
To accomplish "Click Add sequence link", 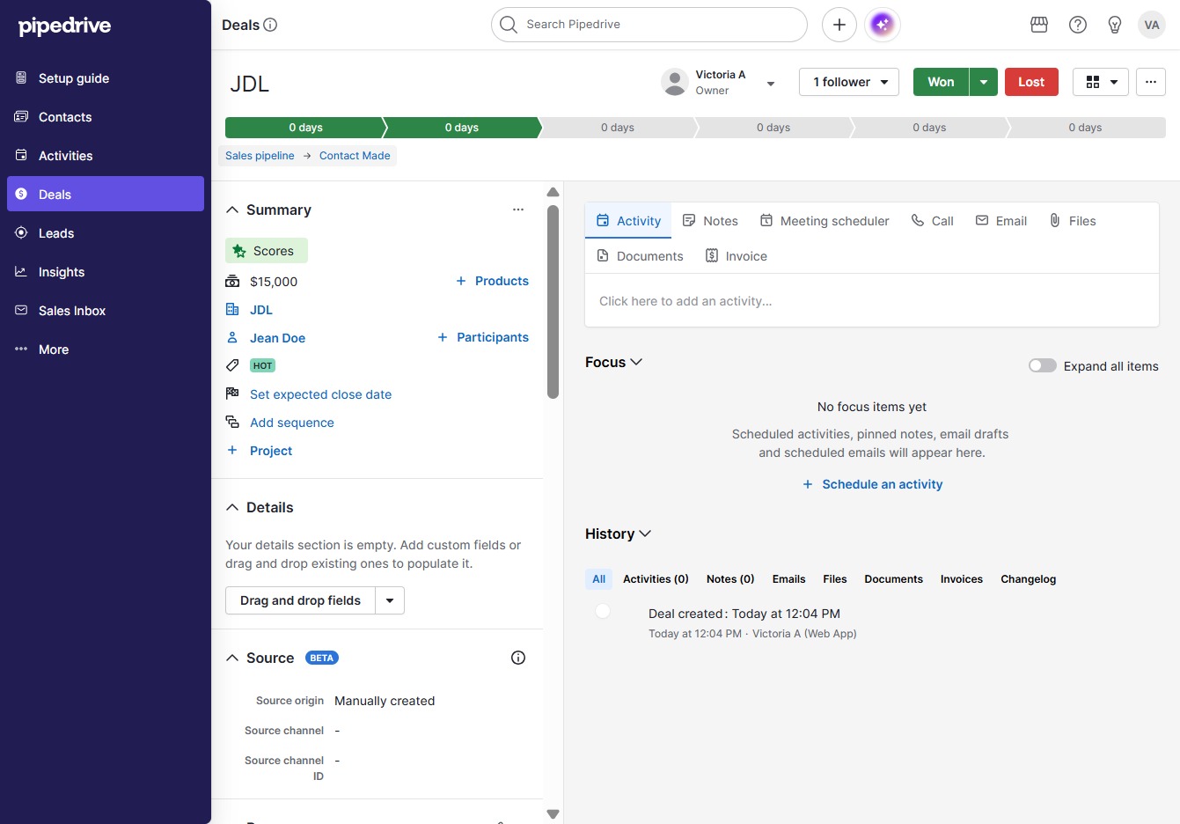I will tap(292, 423).
